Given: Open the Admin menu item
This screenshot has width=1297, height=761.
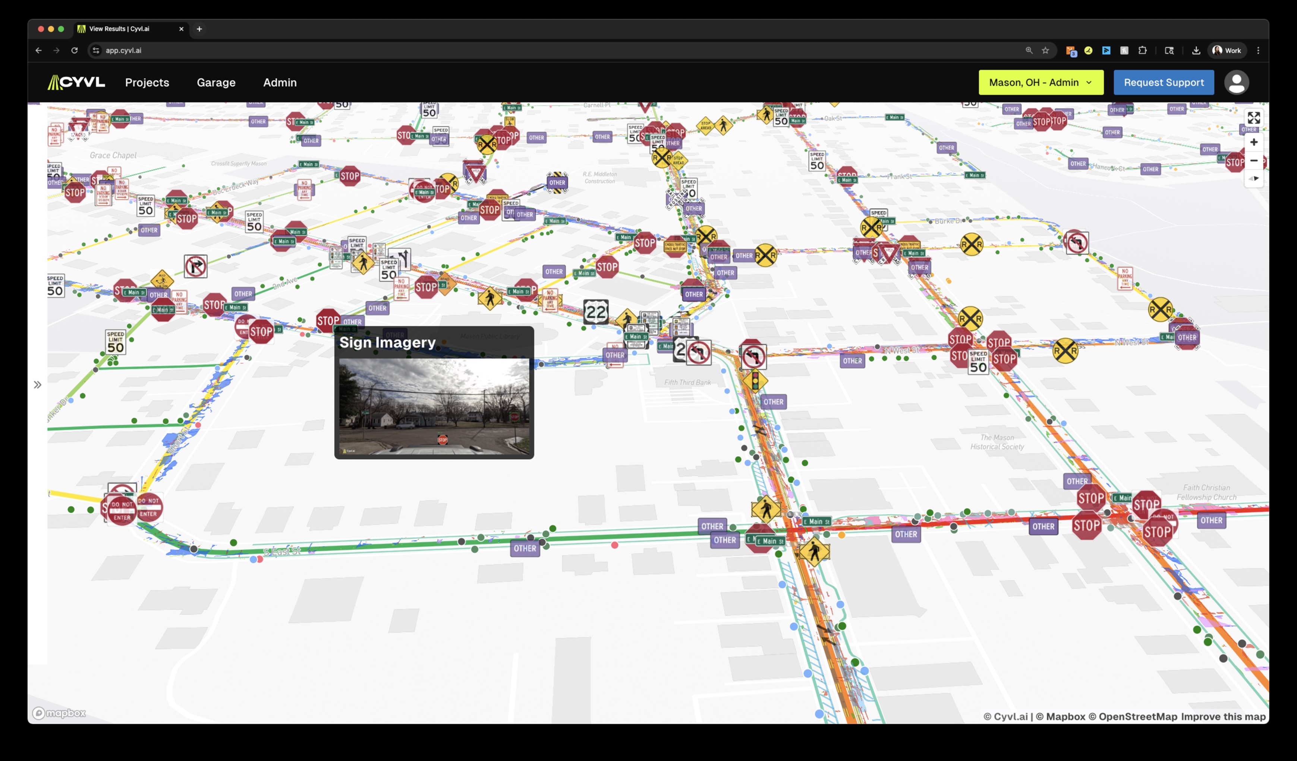Looking at the screenshot, I should (280, 82).
